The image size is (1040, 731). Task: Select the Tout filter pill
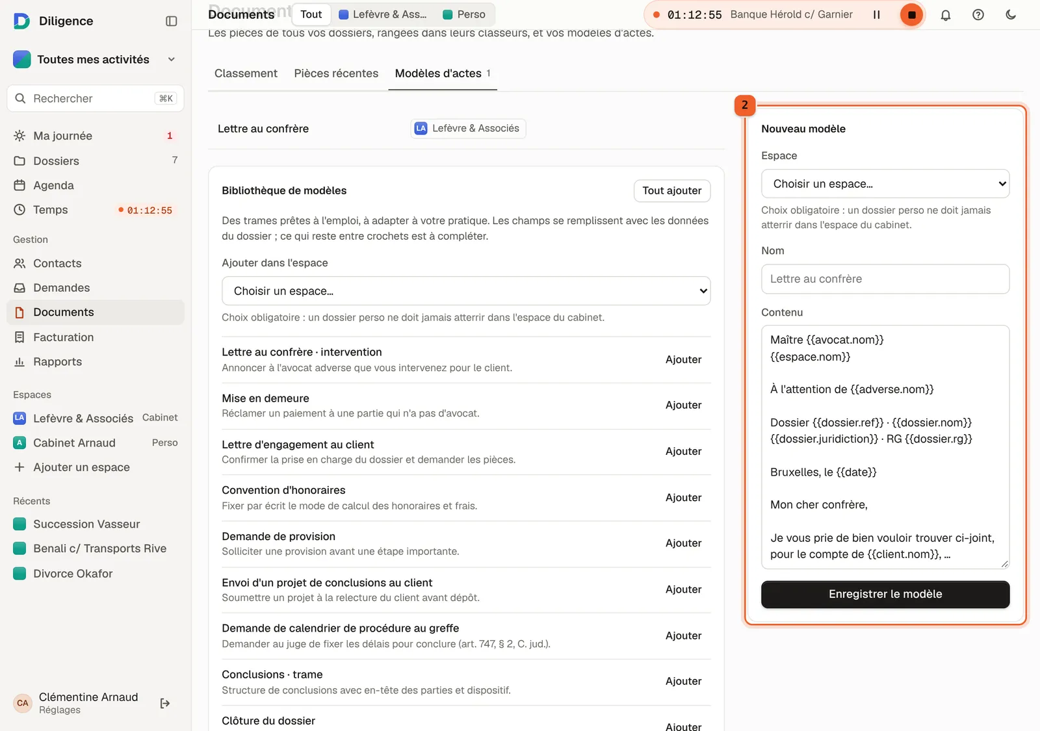(x=311, y=14)
